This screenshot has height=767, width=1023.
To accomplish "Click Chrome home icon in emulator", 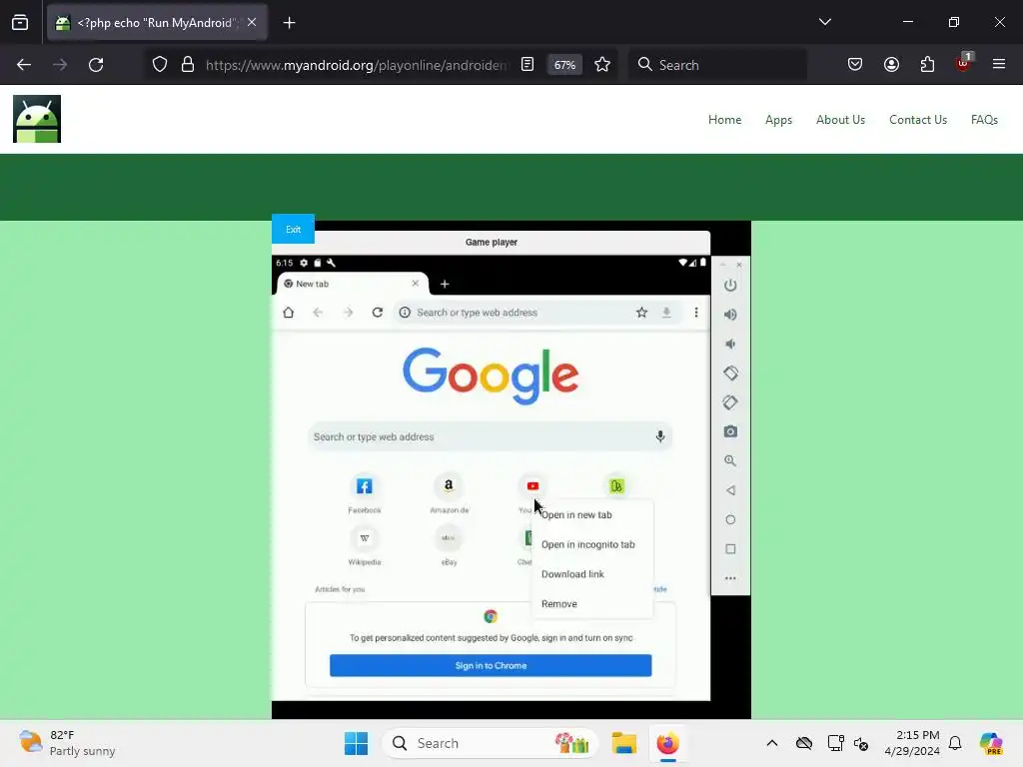I will (x=289, y=313).
